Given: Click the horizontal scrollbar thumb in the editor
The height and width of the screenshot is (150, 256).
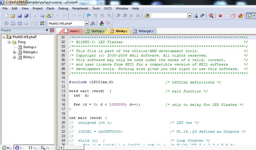Looking at the screenshot, I should (x=74, y=148).
